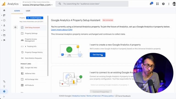This screenshot has height=99, width=176.
Task: Expand Customization section arrow in sidebar
Action: (x=2, y=15)
